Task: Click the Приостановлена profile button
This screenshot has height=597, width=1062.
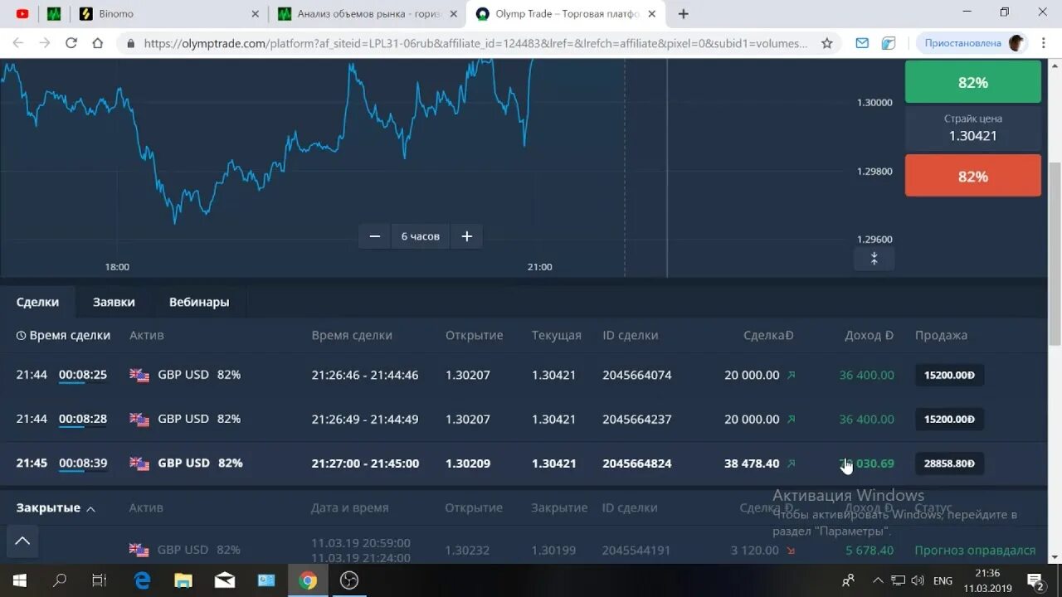Action: 972,43
